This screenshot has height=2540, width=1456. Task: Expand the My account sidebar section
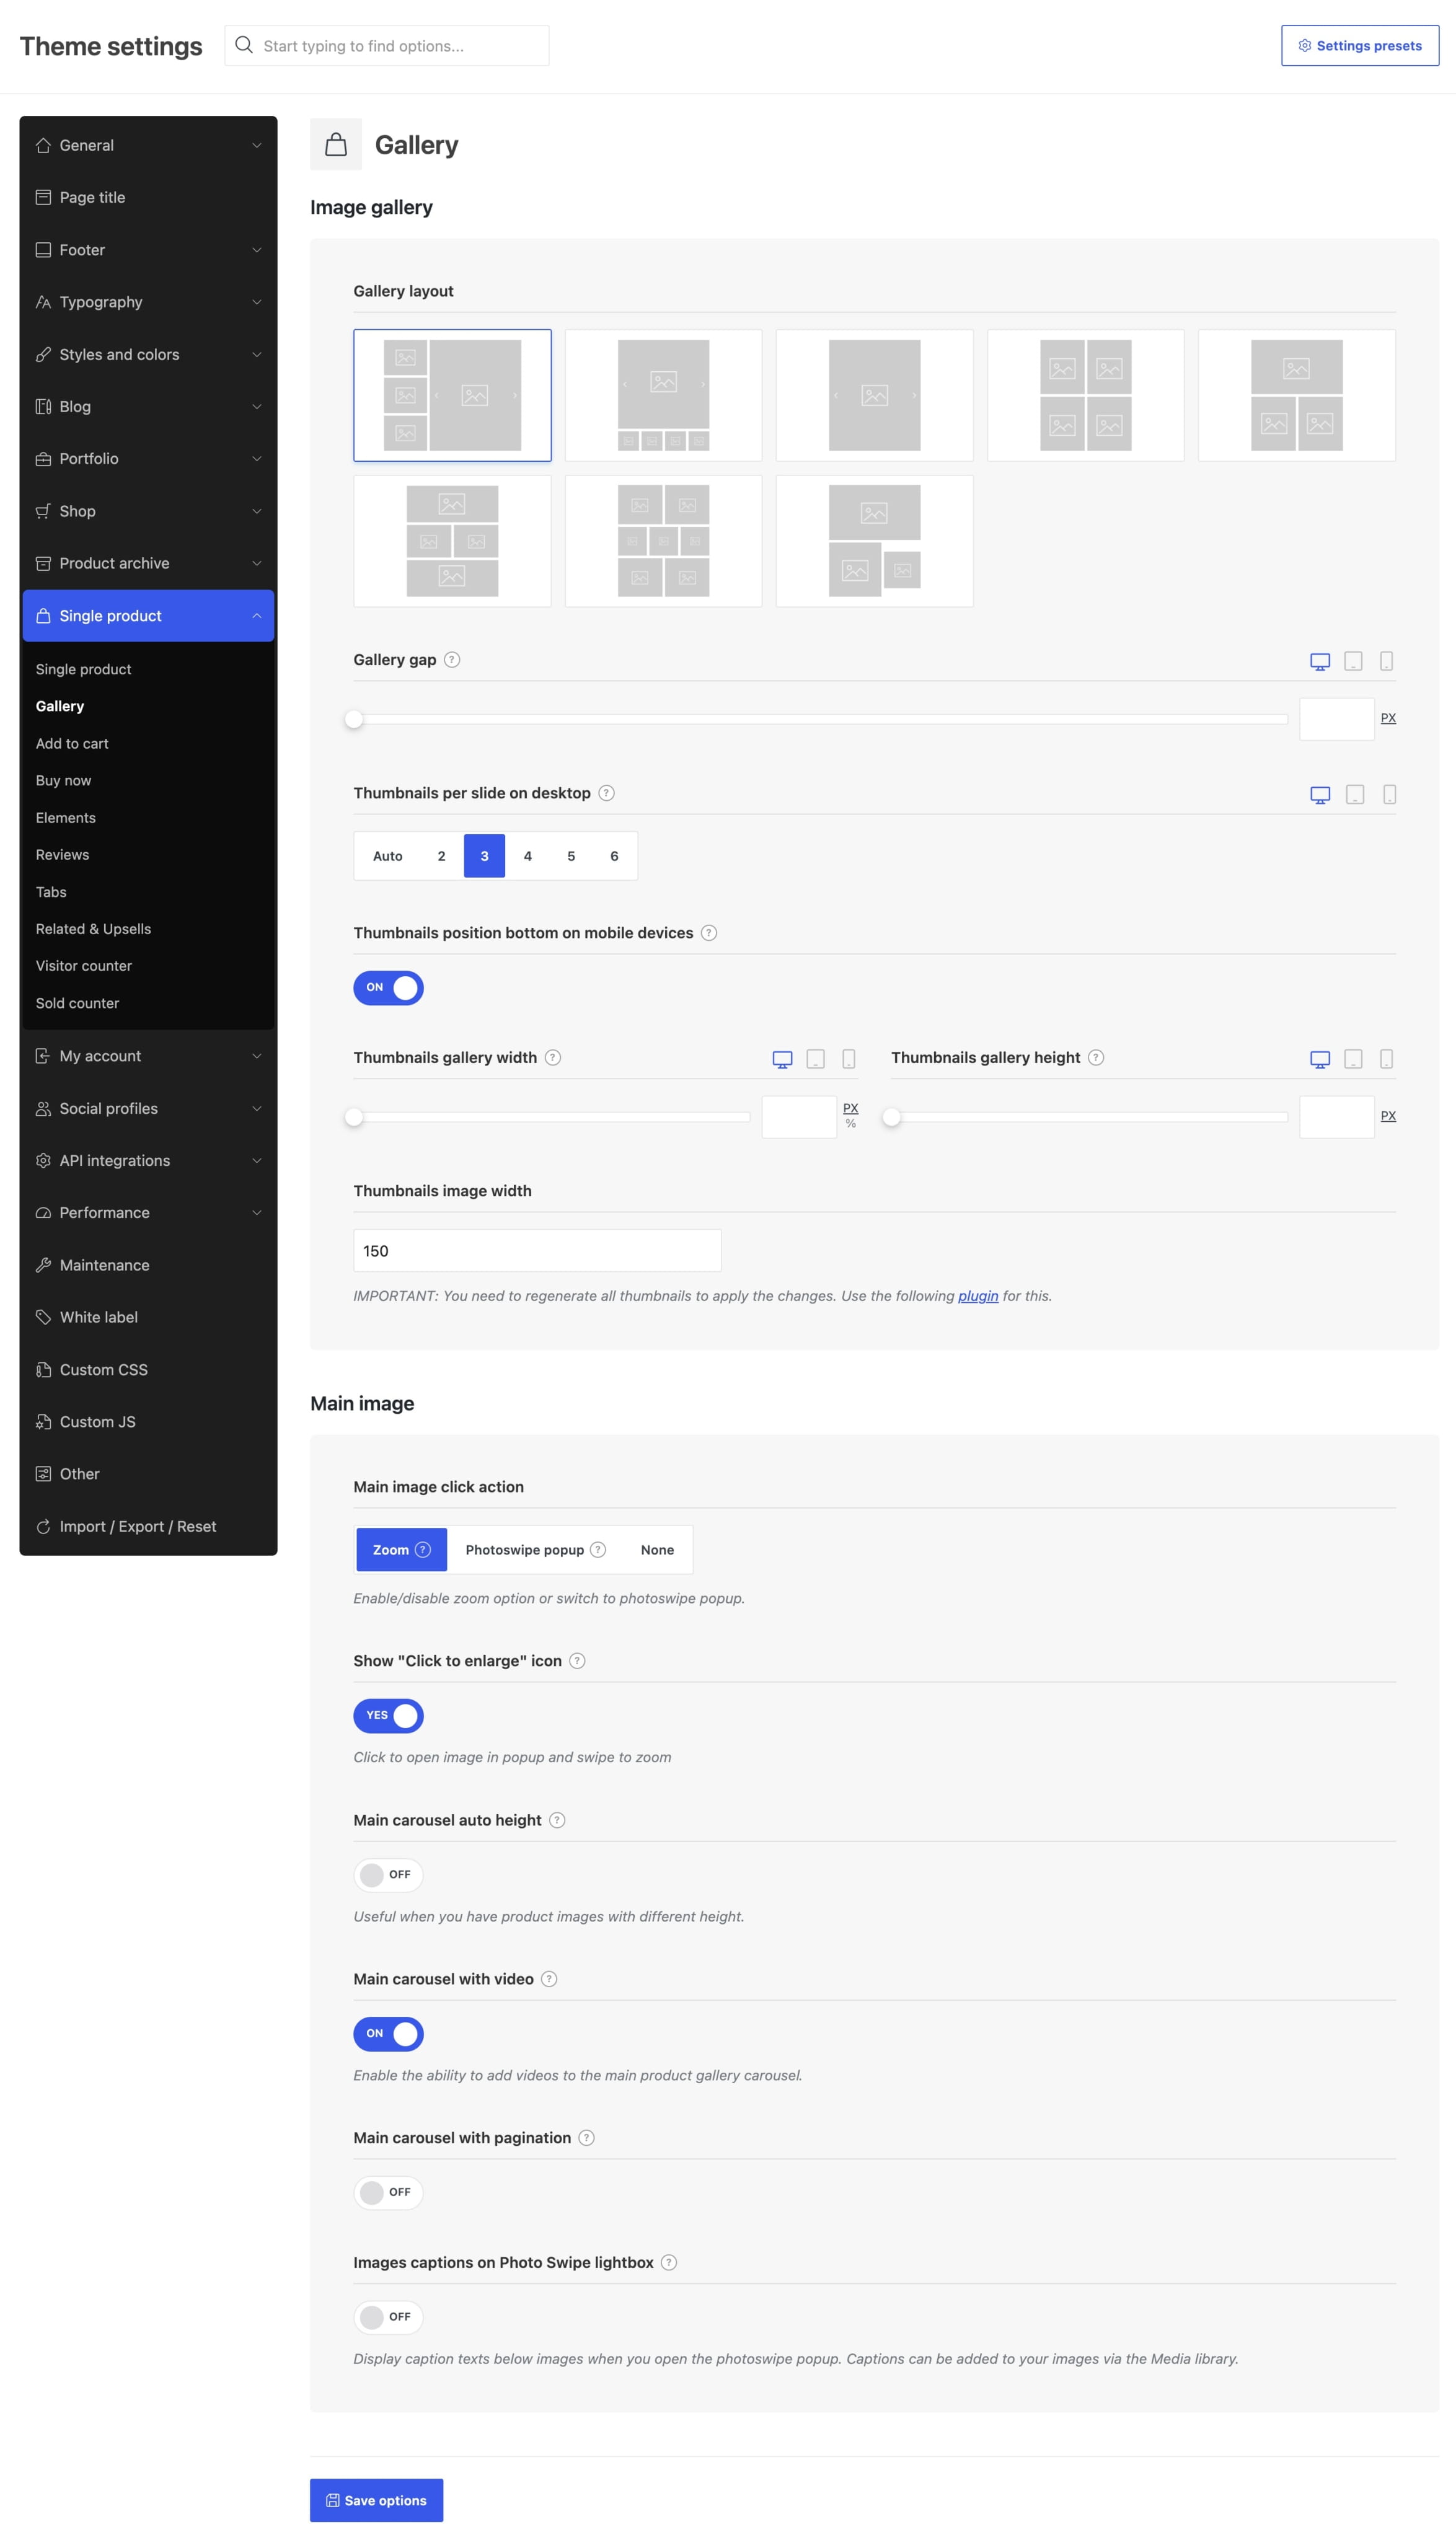tap(148, 1056)
